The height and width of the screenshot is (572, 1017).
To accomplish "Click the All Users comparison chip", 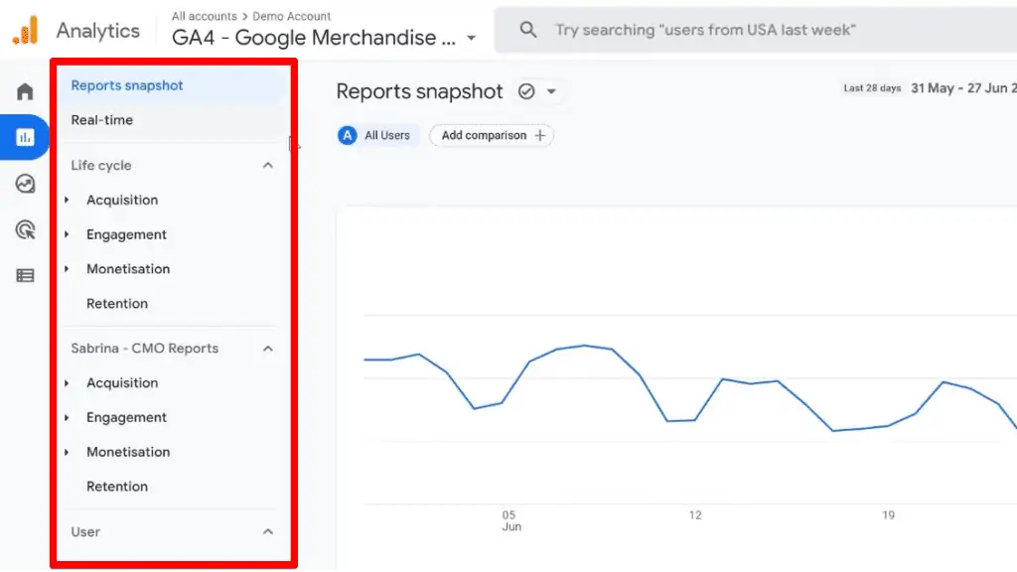I will pos(374,135).
